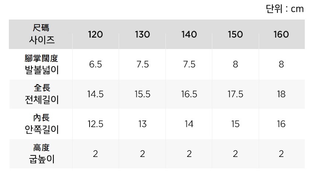Click 굽높이 value 2 under size 150

coord(235,154)
